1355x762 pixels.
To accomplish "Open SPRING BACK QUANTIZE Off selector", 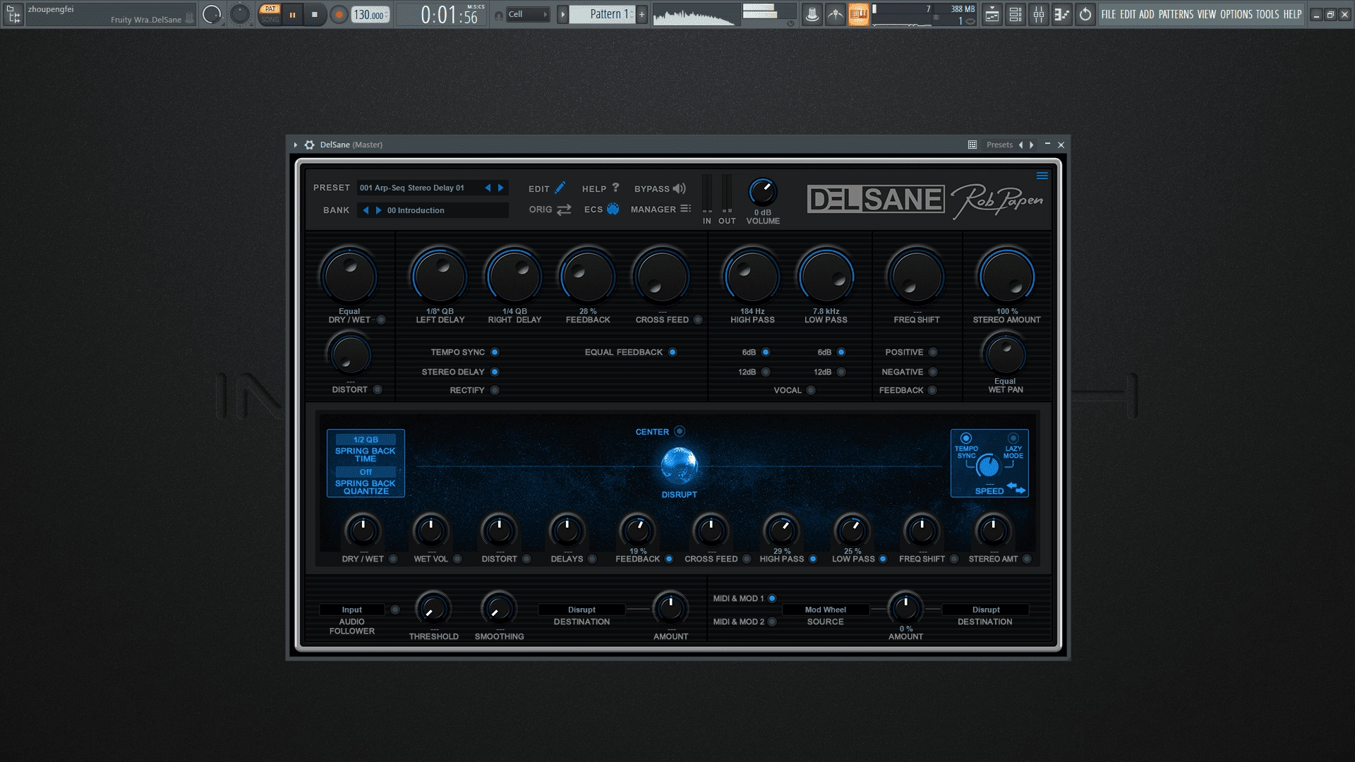I will click(x=366, y=472).
